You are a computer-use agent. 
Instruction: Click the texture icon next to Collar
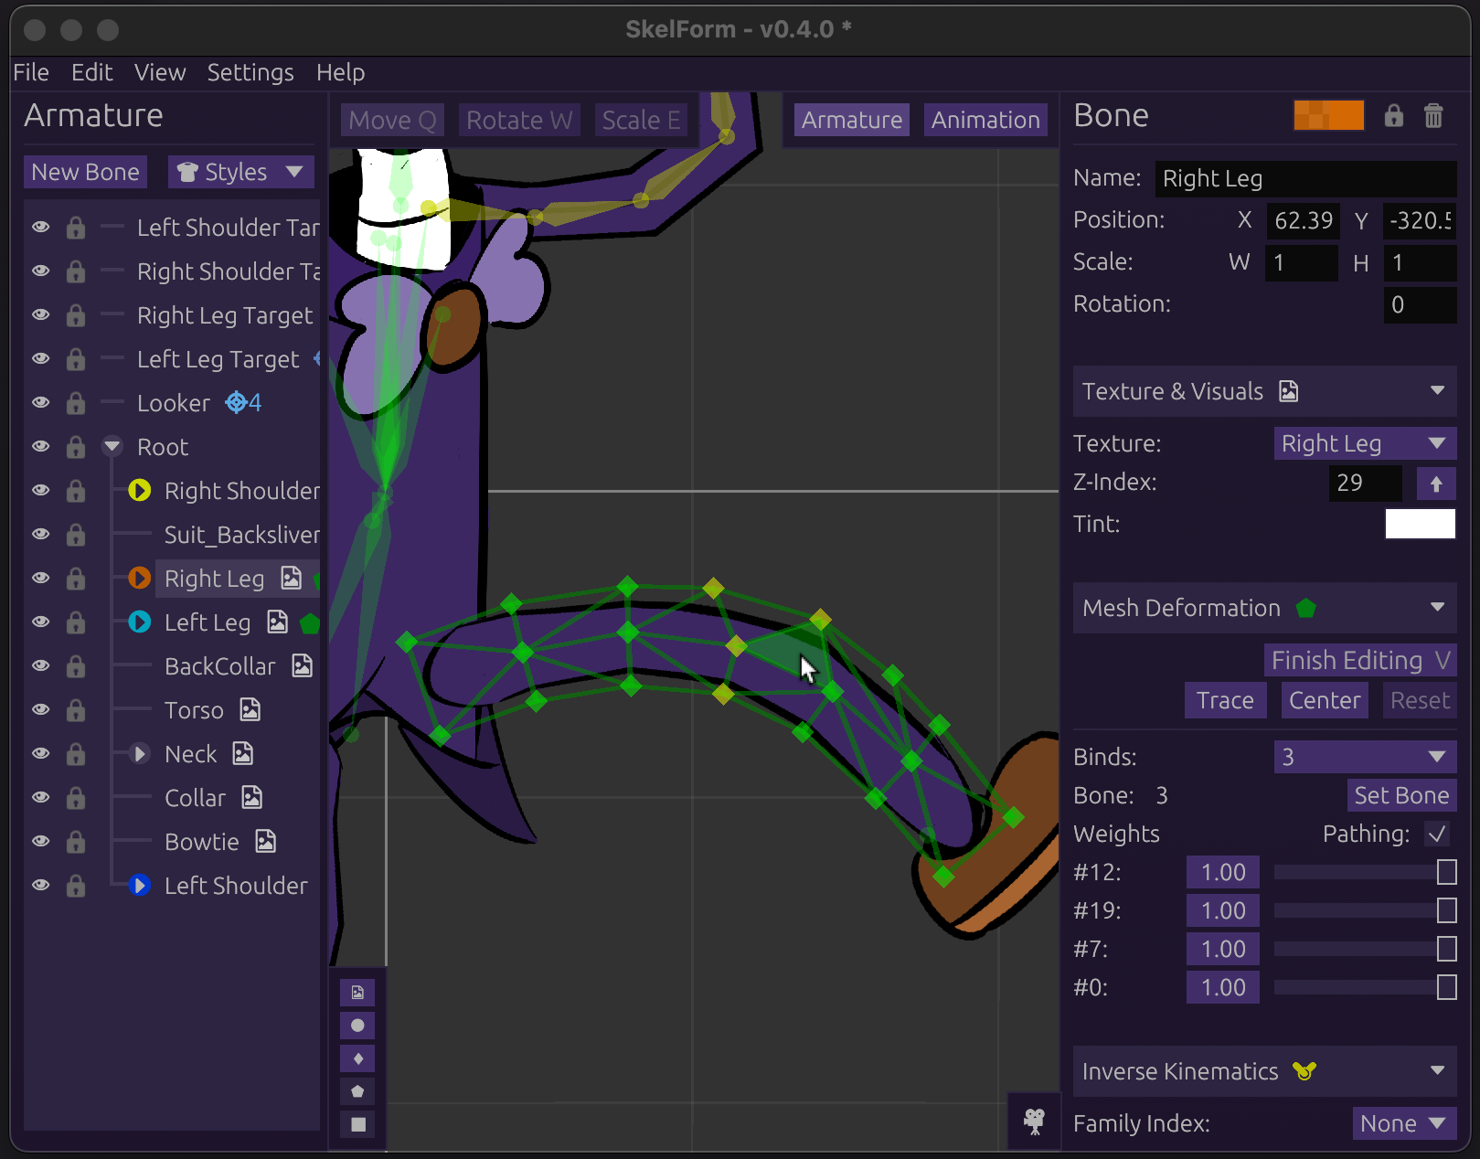coord(252,797)
